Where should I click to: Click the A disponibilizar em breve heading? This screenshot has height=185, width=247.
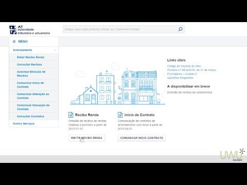pos(188,86)
